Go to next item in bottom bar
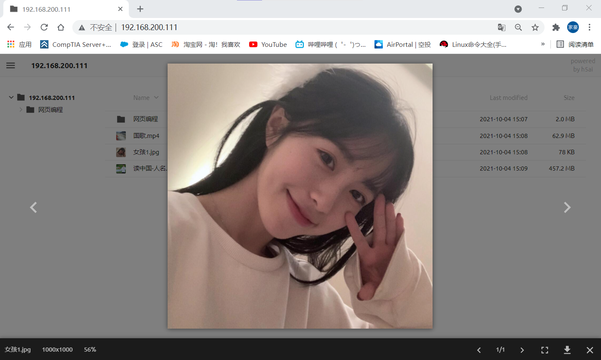The height and width of the screenshot is (360, 601). pos(522,350)
